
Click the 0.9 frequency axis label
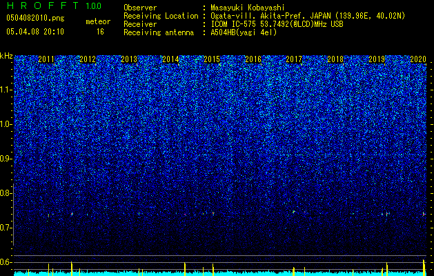[x=6, y=159]
